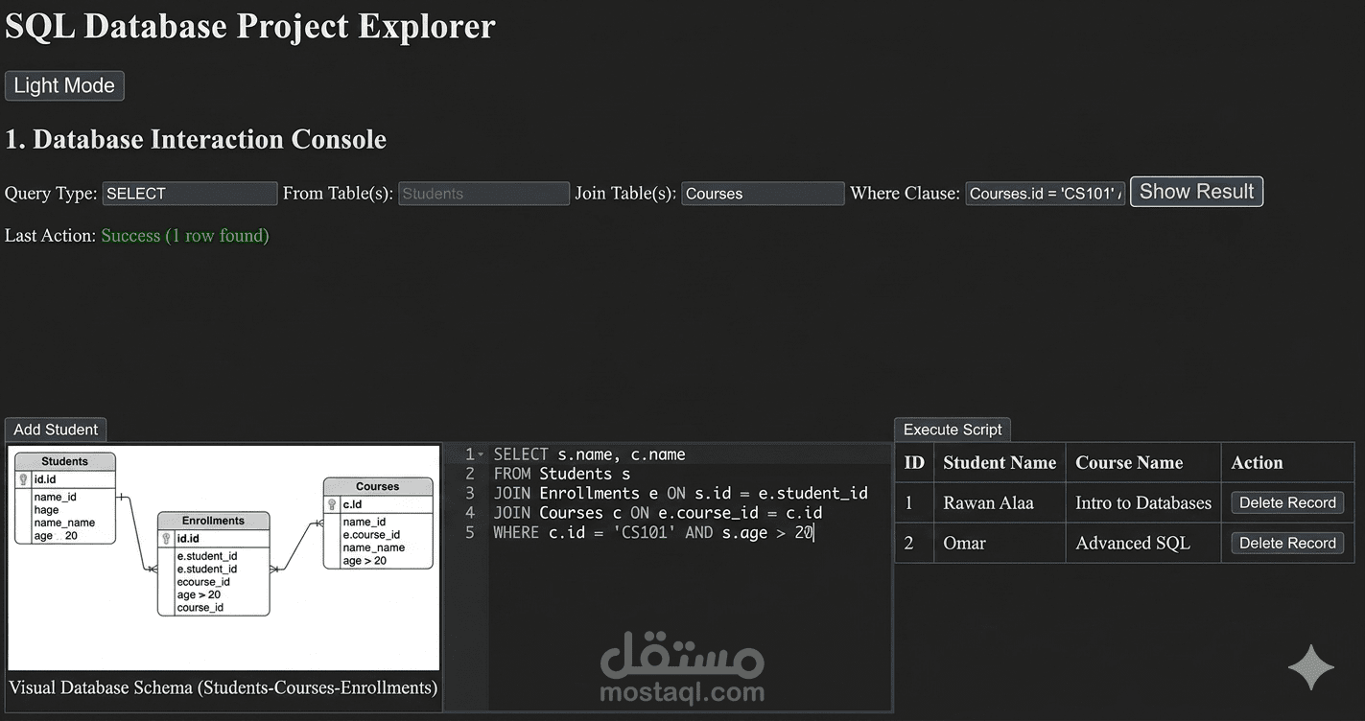The image size is (1365, 721).
Task: Place cursor in JOIN Courses c line
Action: click(x=658, y=513)
